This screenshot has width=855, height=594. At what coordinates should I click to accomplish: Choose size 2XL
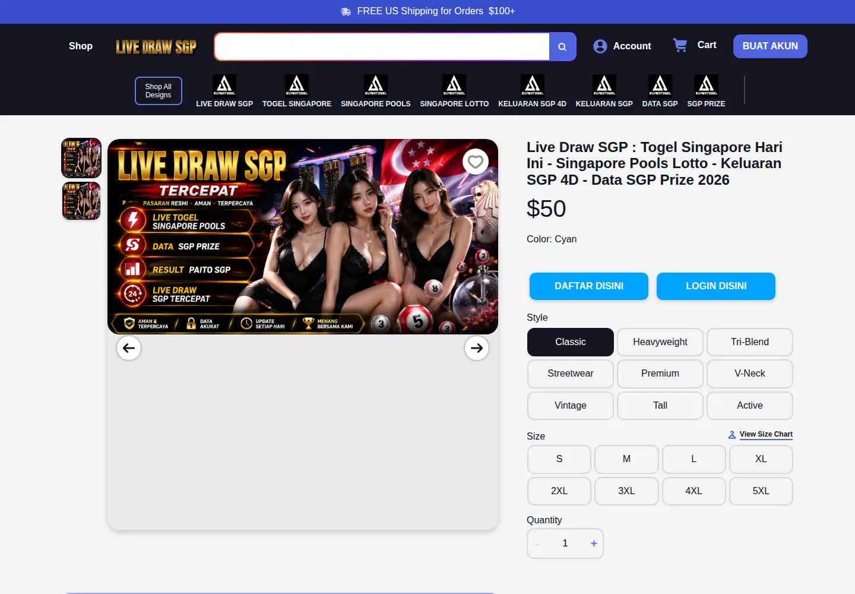pos(559,491)
